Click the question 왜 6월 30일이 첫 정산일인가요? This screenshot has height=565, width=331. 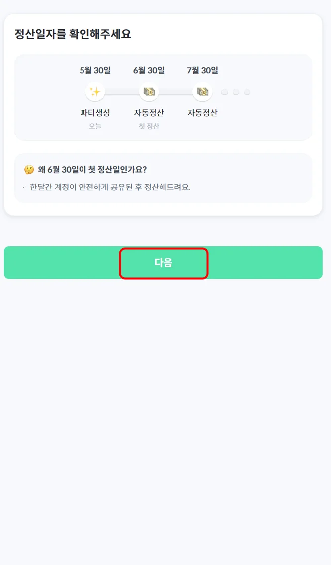tap(92, 170)
